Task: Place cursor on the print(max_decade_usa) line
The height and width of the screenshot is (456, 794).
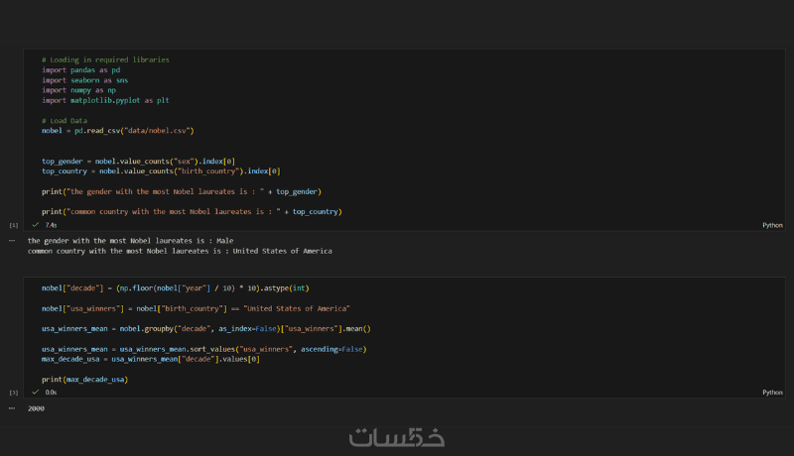Action: coord(84,380)
